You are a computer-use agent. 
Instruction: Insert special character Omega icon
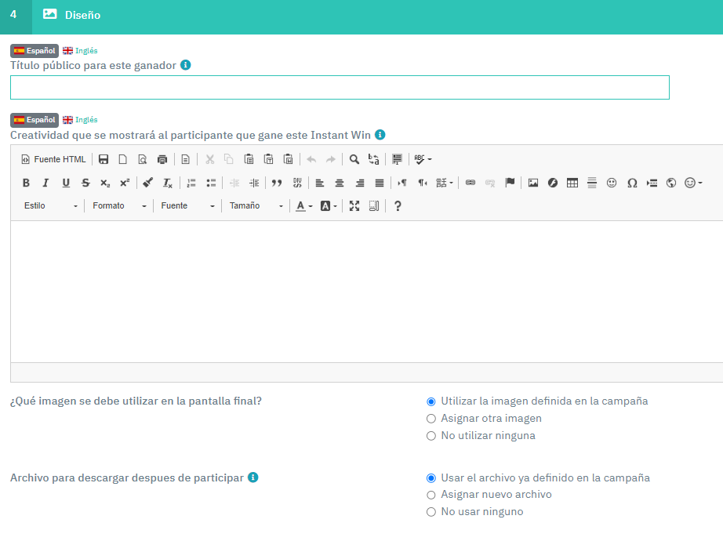pyautogui.click(x=632, y=183)
